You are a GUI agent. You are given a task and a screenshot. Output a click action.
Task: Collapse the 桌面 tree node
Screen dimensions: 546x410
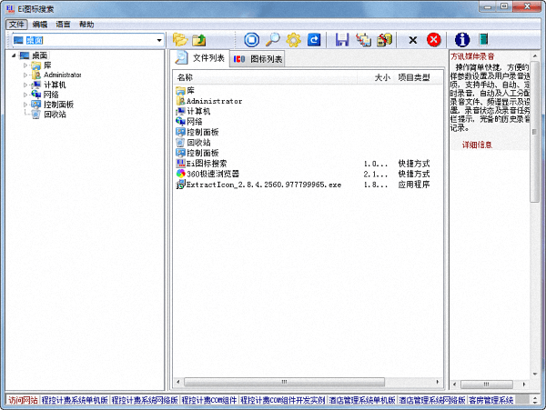point(14,55)
